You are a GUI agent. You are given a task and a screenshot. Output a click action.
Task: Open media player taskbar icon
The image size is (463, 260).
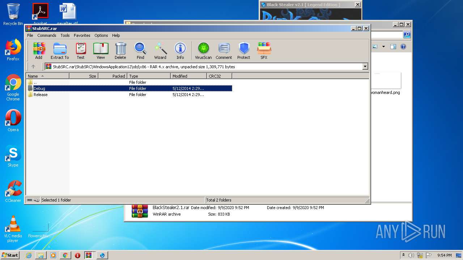point(53,255)
